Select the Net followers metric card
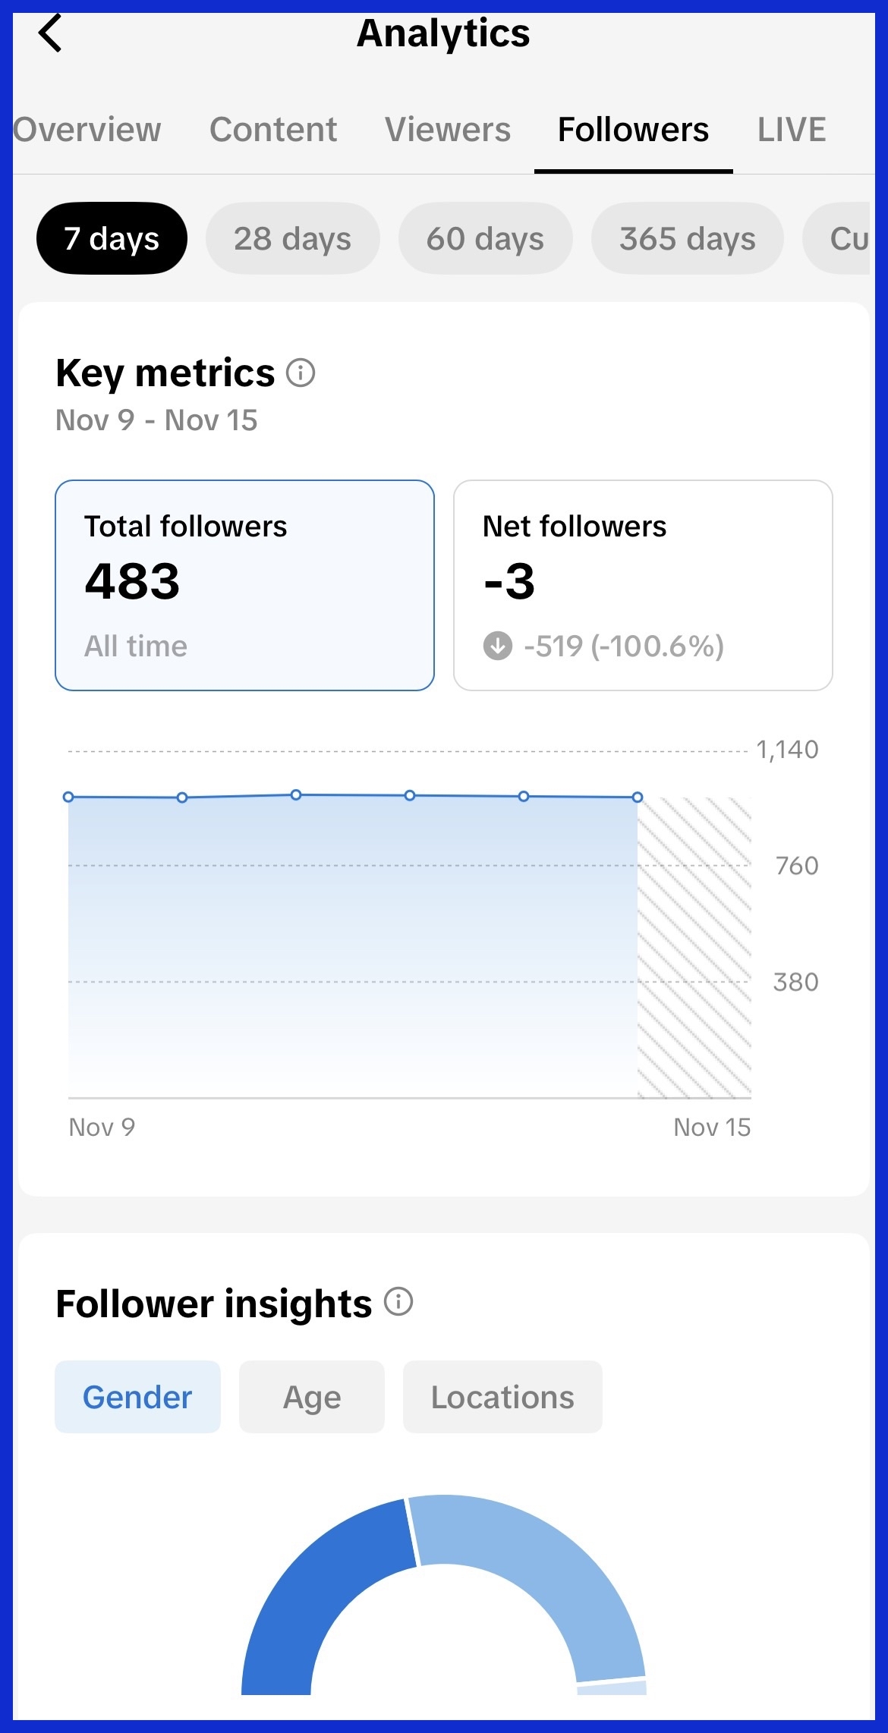 pos(643,583)
